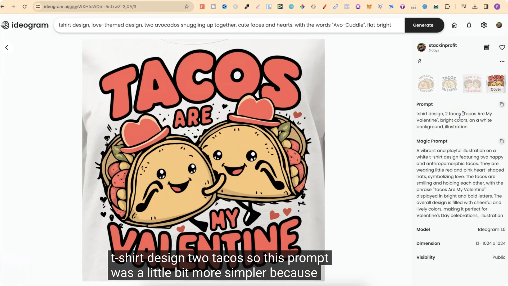
Task: Like the image with heart icon
Action: (x=502, y=47)
